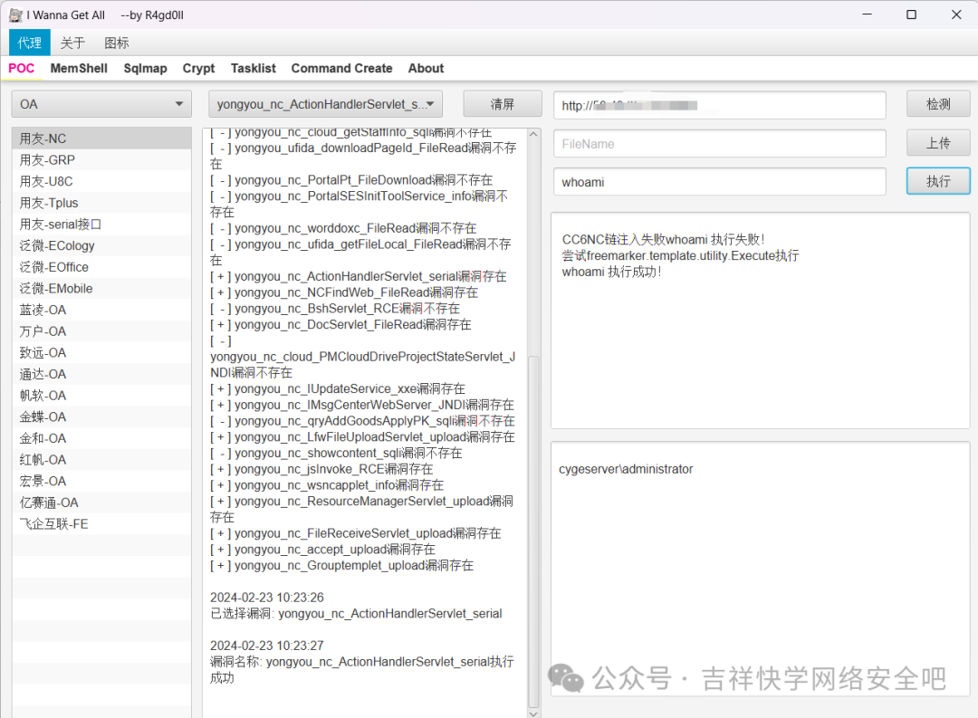Click the log scrollbar down arrow
Image resolution: width=978 pixels, height=718 pixels.
coord(533,713)
